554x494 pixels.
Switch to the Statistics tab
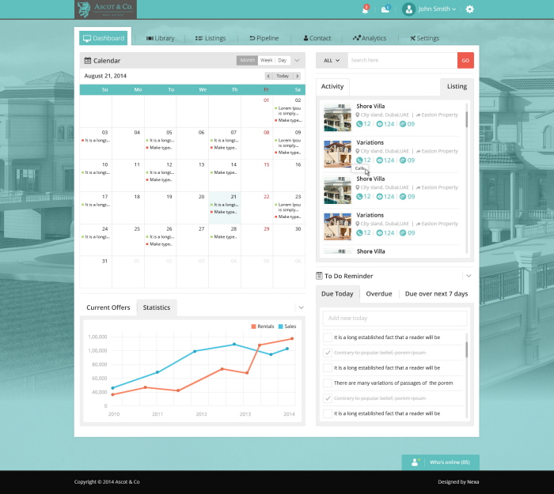point(157,307)
